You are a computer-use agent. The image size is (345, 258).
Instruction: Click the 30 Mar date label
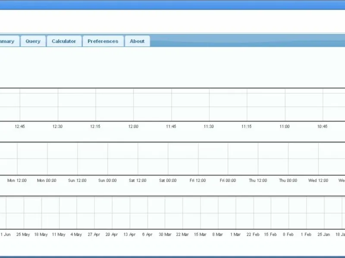pyautogui.click(x=165, y=234)
